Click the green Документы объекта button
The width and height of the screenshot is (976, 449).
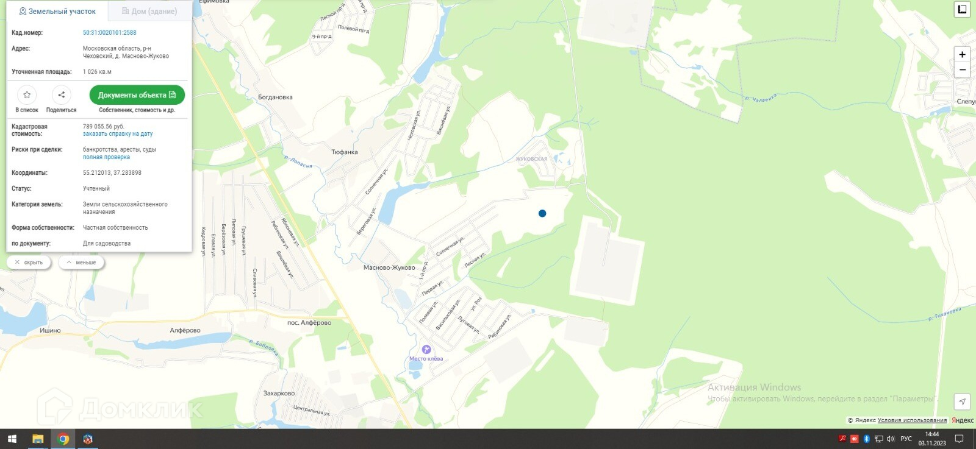(x=137, y=95)
